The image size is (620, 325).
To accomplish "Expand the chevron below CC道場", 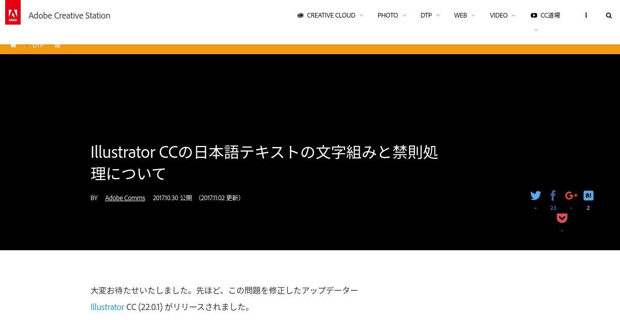I will 536,30.
